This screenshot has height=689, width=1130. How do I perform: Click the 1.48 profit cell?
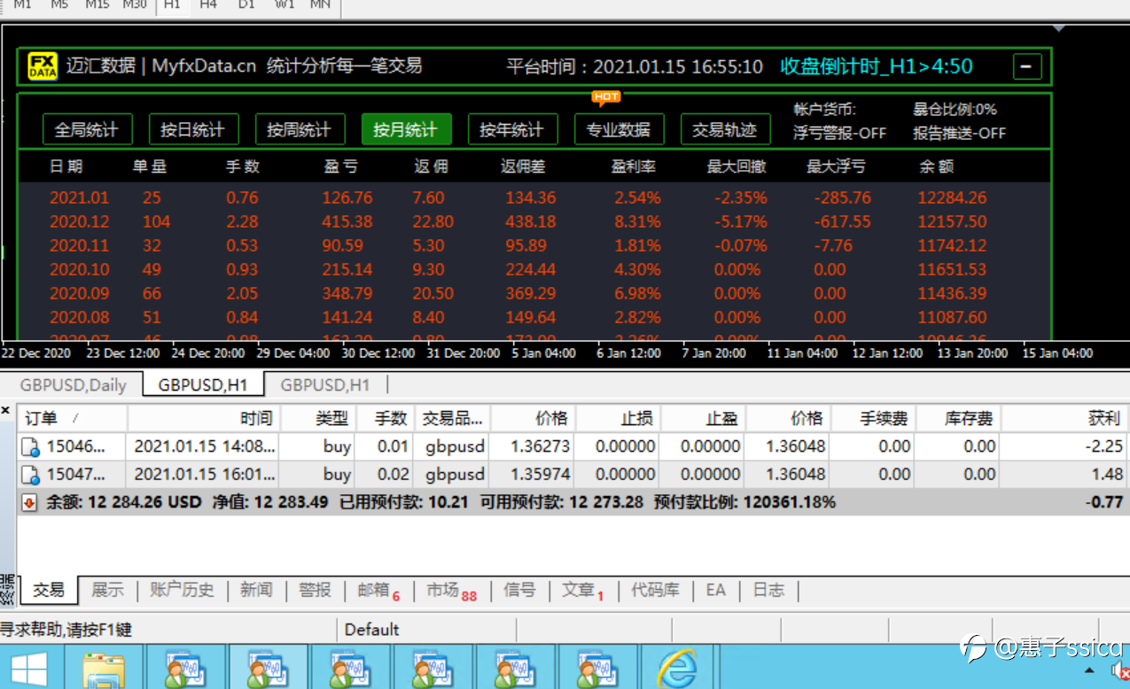pos(1107,474)
